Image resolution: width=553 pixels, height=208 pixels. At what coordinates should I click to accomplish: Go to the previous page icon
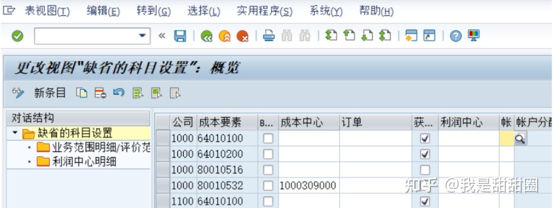348,36
